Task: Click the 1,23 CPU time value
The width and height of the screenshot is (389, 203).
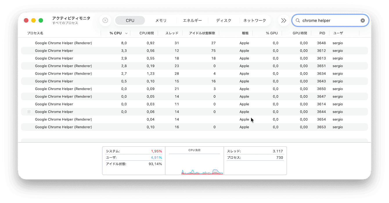Action: pyautogui.click(x=150, y=73)
